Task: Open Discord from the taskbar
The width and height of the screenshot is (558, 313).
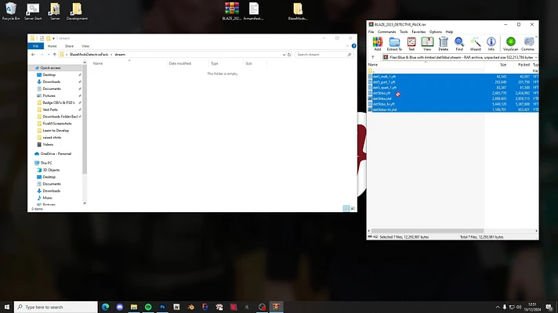Action: [x=120, y=307]
